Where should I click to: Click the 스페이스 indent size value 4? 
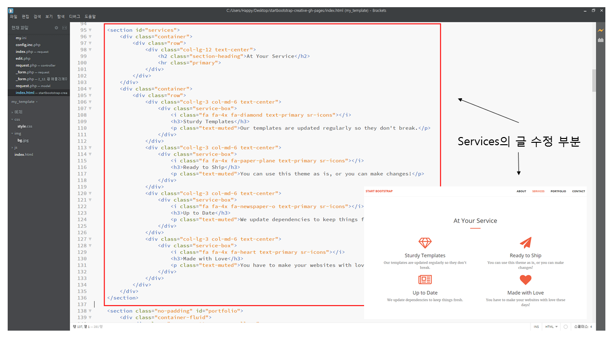(591, 327)
